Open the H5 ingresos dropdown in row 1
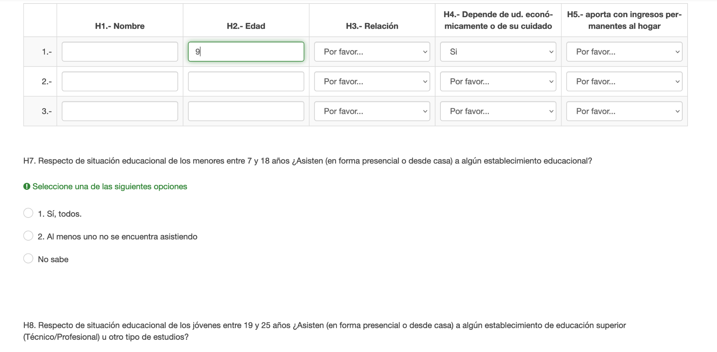The height and width of the screenshot is (352, 717). (624, 52)
